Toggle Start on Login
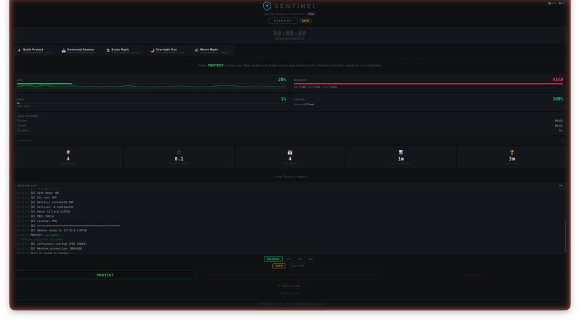Image resolution: width=580 pixels, height=322 pixels. (290, 286)
